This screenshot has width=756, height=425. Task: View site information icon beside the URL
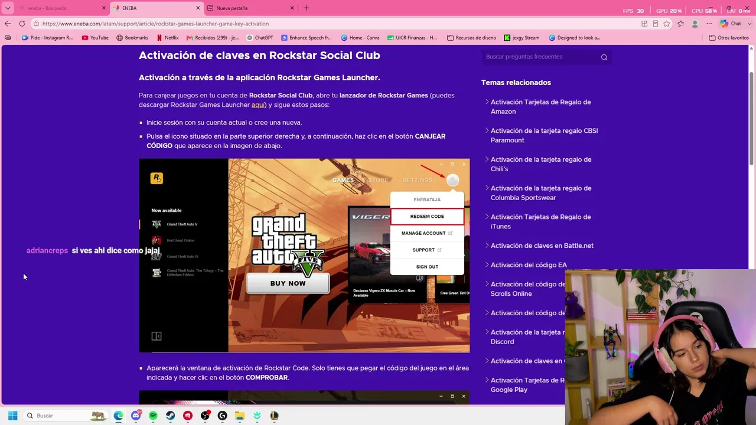point(36,24)
